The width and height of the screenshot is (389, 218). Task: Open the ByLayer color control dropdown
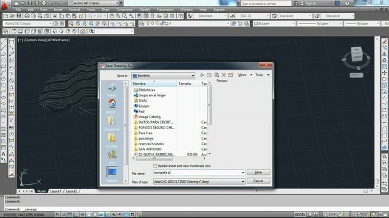[x=274, y=24]
